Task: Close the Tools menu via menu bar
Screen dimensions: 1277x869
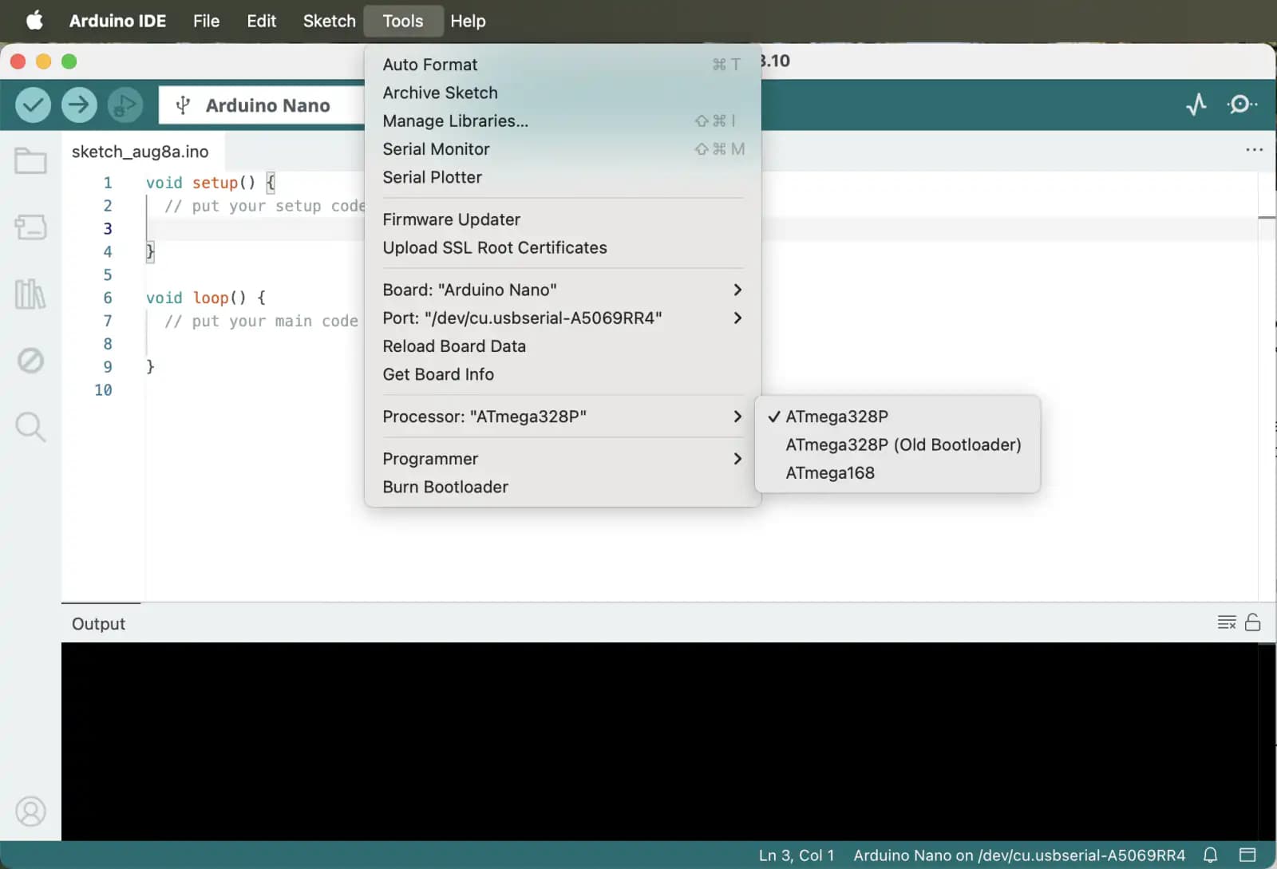Action: coord(403,21)
